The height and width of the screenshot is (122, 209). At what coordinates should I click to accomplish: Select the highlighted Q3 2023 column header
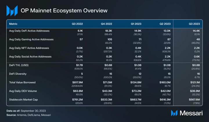click(194, 23)
